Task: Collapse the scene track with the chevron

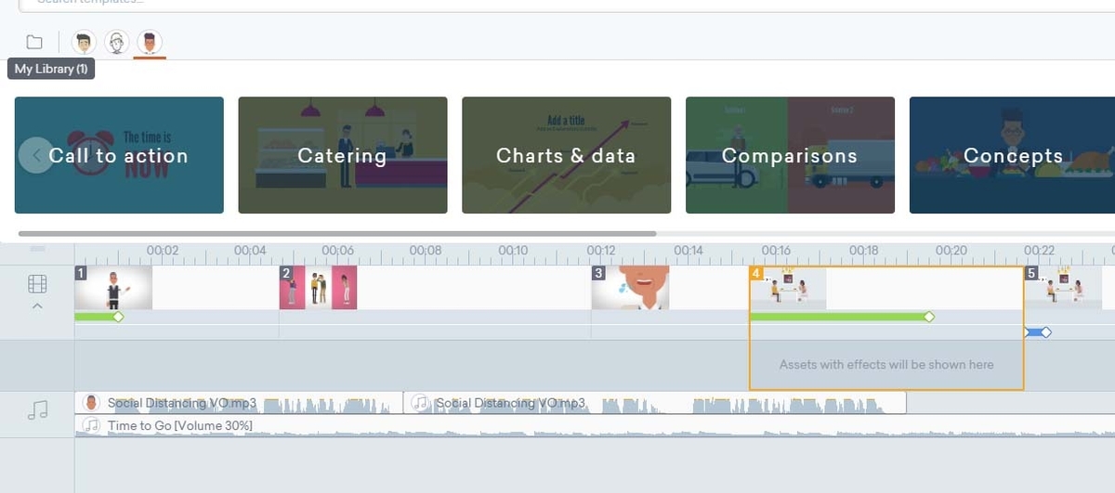Action: [x=37, y=305]
